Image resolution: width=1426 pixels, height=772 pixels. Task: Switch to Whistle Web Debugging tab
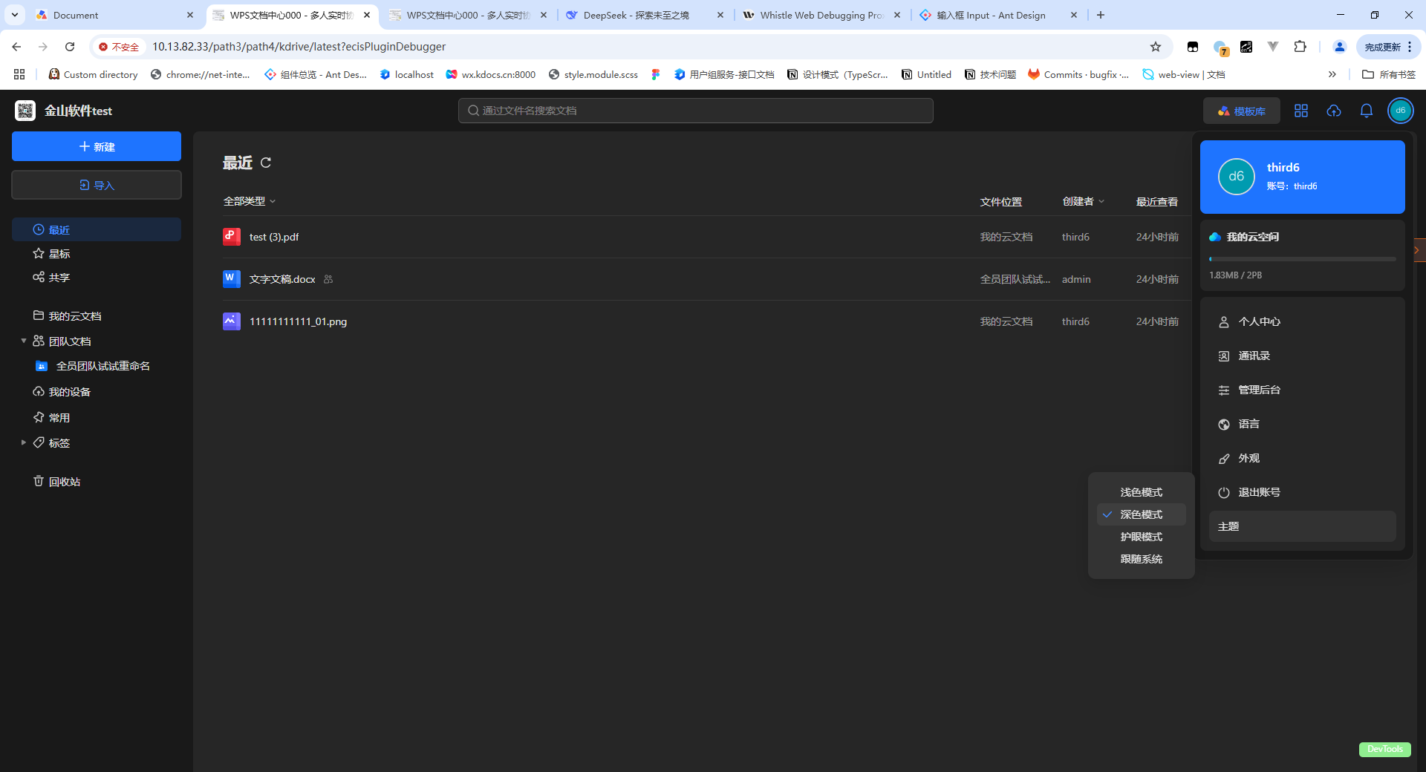point(821,15)
